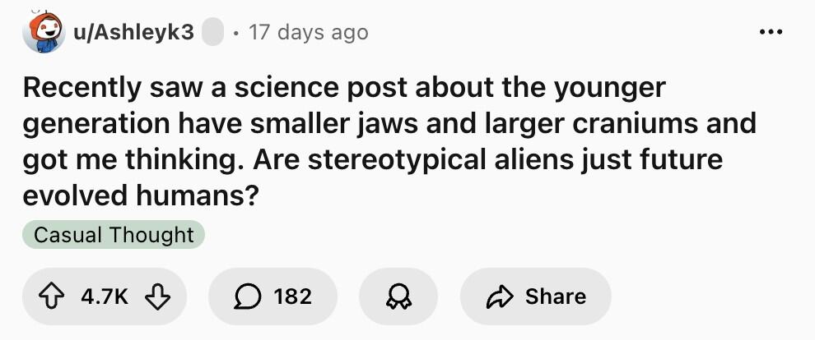Open the u/Ashleyk3 profile link
This screenshot has height=340, width=815.
tap(135, 32)
